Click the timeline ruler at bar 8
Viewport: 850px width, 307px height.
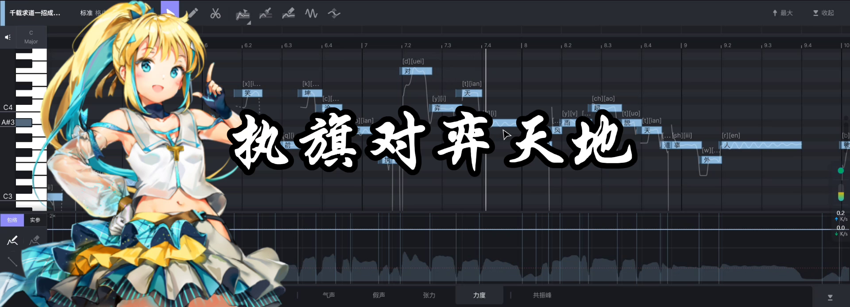(x=525, y=45)
